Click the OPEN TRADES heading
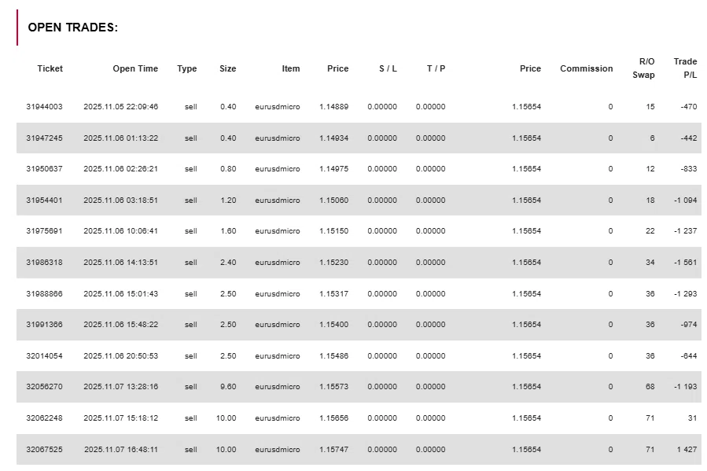 (72, 28)
